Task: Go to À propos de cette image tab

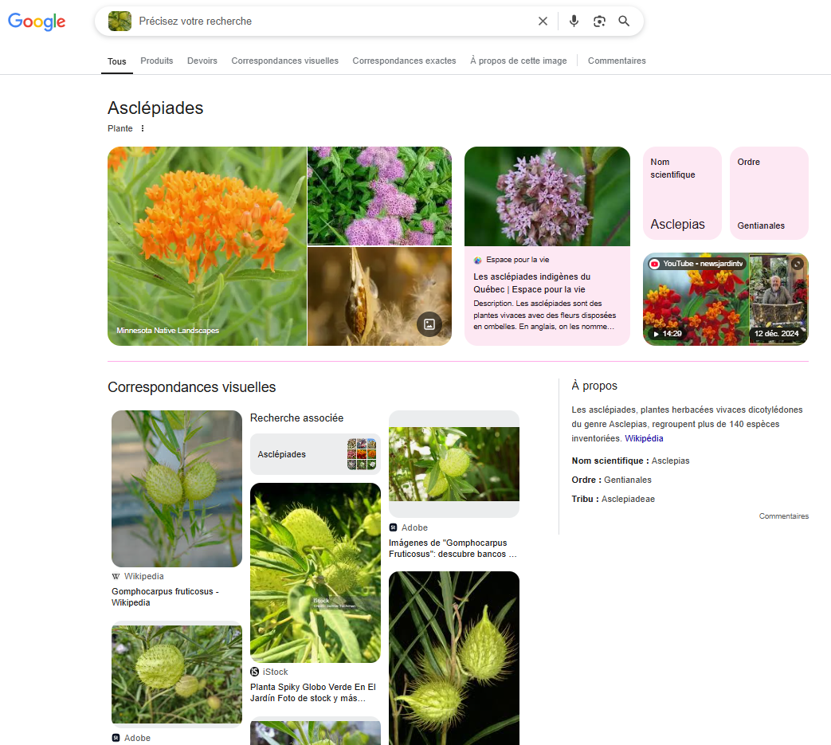Action: point(518,61)
